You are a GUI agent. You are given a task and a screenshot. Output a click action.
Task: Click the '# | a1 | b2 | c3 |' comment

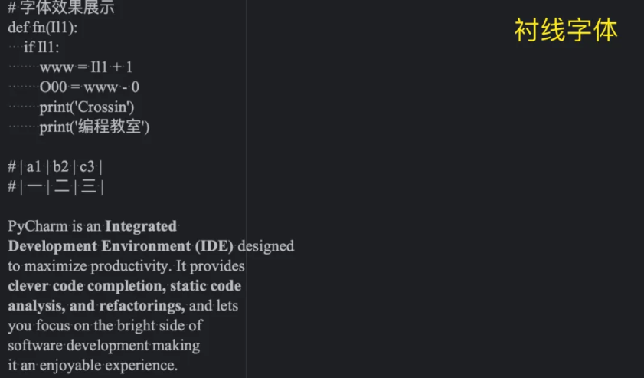[x=55, y=166]
